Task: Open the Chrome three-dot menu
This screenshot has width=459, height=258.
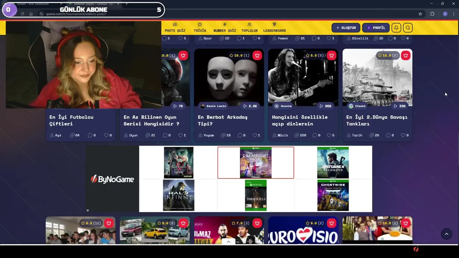Action: (454, 14)
